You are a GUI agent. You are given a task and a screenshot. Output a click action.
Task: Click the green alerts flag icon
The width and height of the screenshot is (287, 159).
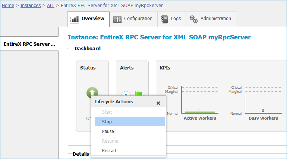click(x=139, y=94)
